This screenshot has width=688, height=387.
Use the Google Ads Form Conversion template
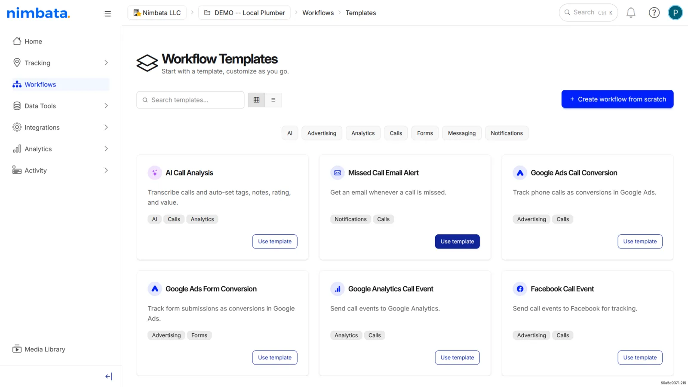275,358
